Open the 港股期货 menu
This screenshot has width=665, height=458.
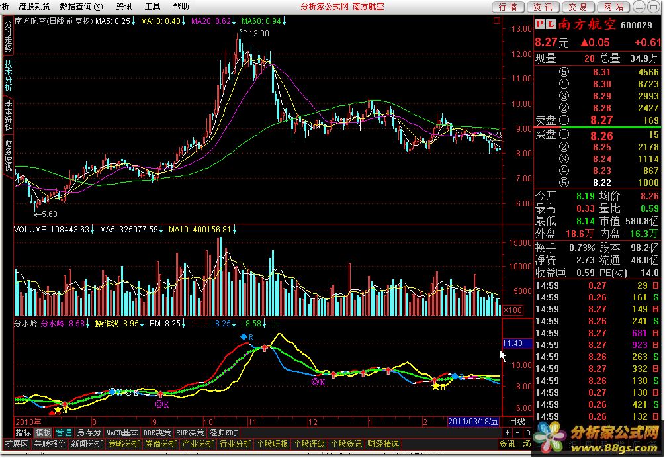(x=34, y=7)
